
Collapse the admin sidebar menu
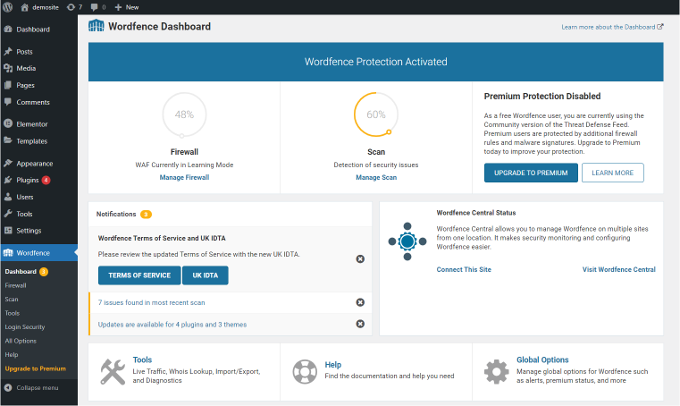tap(31, 388)
